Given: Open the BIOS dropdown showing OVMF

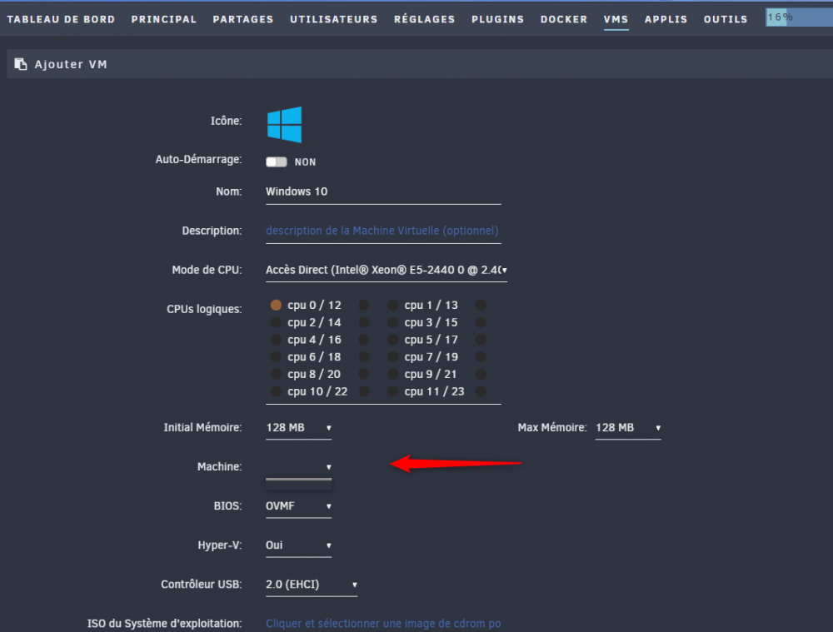Looking at the screenshot, I should click(x=298, y=506).
